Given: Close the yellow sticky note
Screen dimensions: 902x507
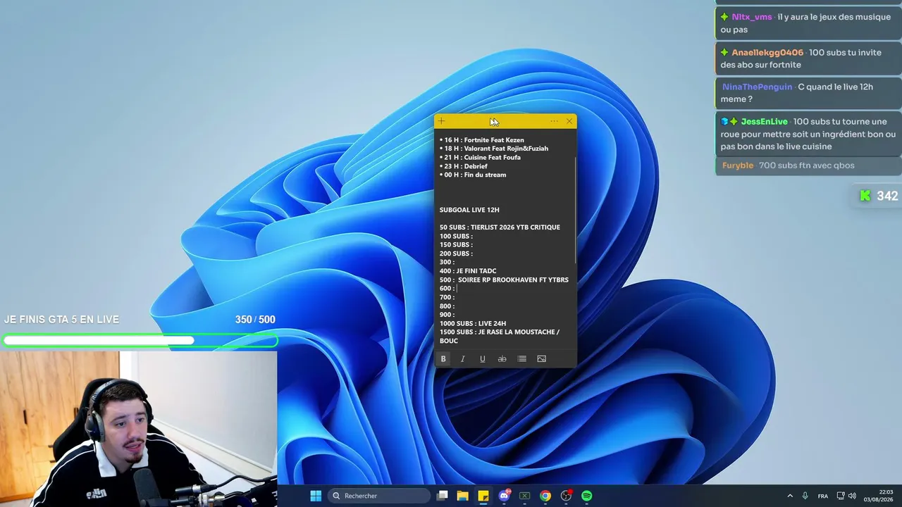Looking at the screenshot, I should 569,121.
